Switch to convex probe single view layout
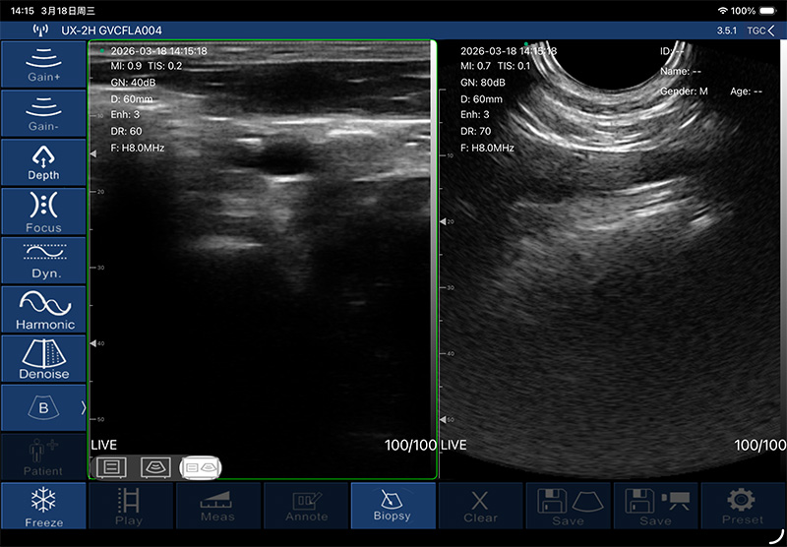This screenshot has height=547, width=787. coord(156,466)
